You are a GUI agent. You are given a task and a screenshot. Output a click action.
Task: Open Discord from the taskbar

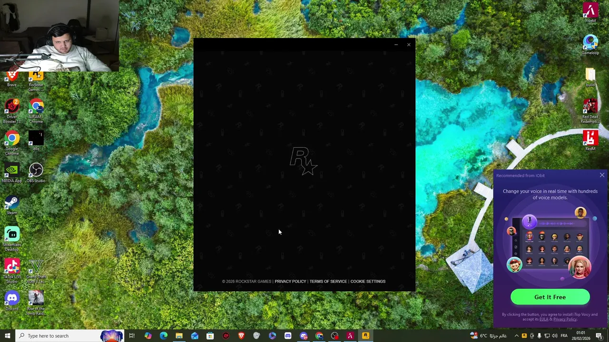(288, 336)
